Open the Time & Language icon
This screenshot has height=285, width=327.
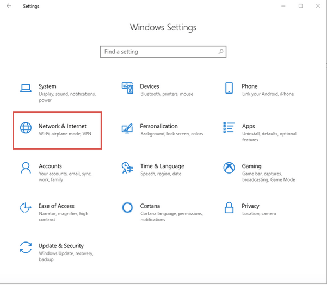(127, 168)
